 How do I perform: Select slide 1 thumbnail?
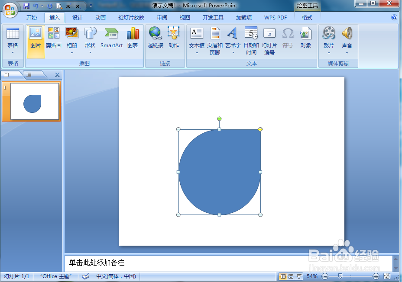tap(35, 101)
